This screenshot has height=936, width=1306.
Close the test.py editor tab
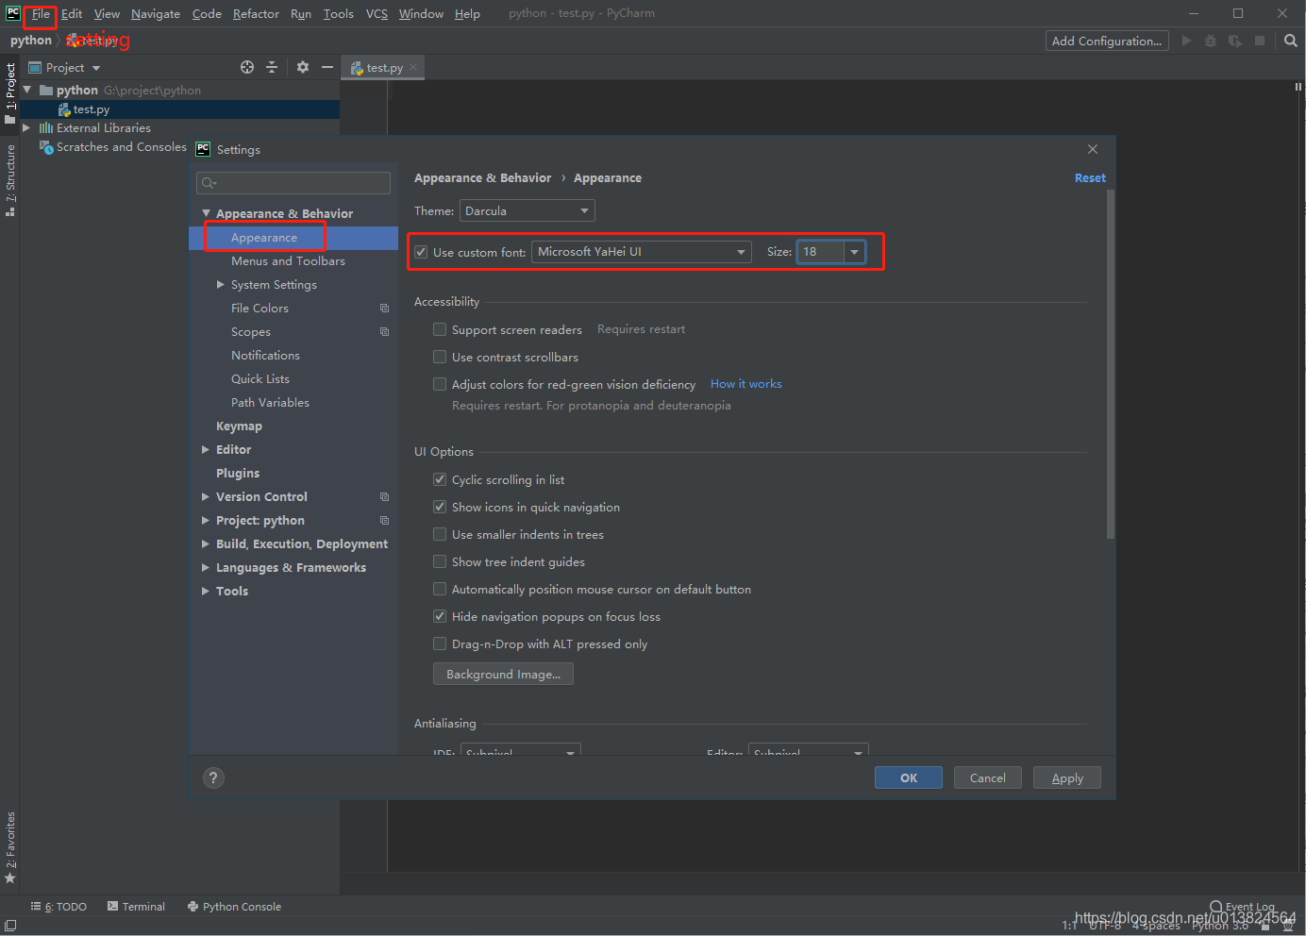point(413,67)
